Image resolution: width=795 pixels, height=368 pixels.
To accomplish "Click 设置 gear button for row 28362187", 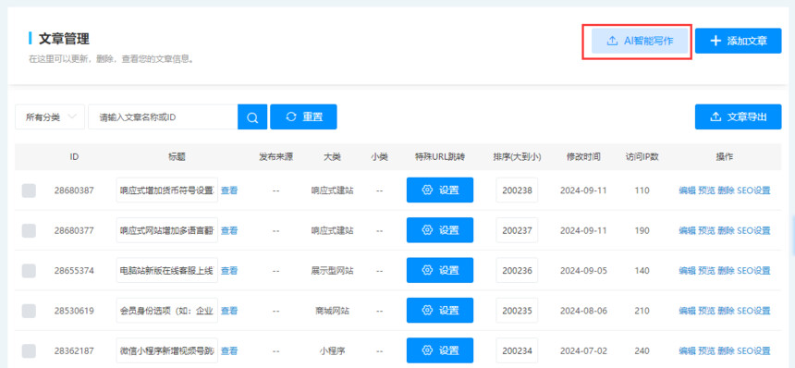I will coord(440,350).
